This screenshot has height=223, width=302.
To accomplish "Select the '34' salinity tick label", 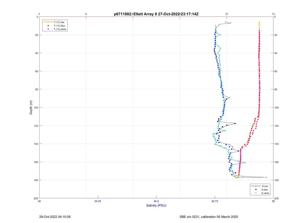I will (x=40, y=201).
